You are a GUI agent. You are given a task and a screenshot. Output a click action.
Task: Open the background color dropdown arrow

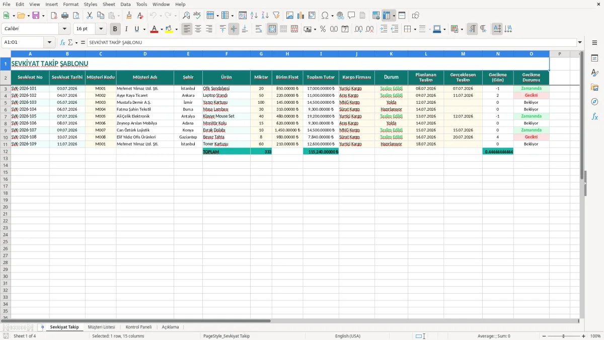(176, 29)
